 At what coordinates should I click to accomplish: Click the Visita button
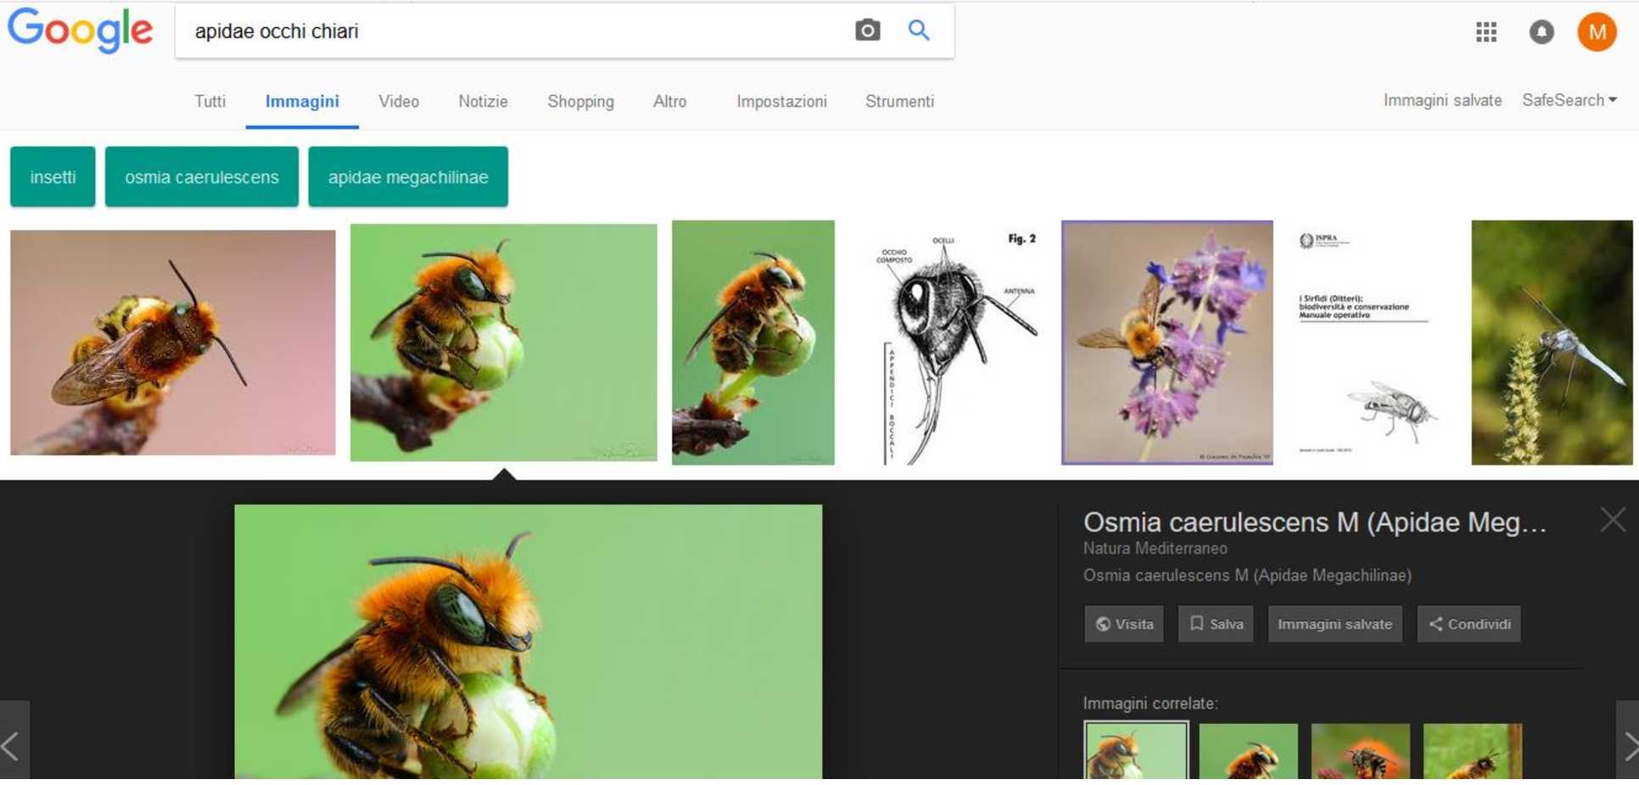1124,624
